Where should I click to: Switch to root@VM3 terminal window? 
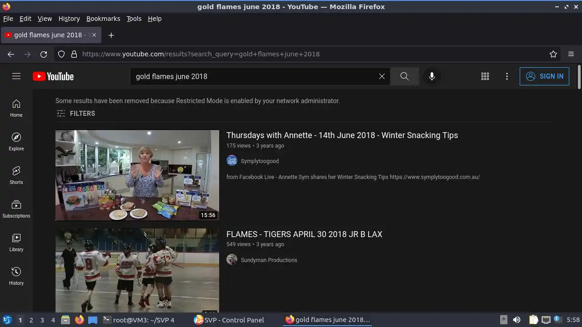[139, 320]
